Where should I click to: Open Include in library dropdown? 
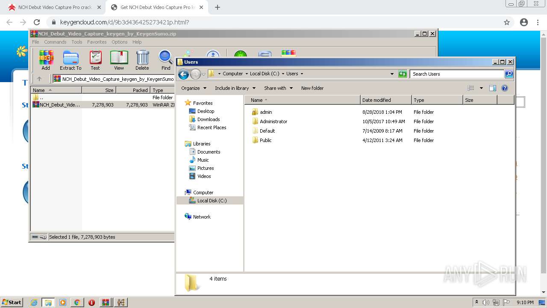click(235, 88)
